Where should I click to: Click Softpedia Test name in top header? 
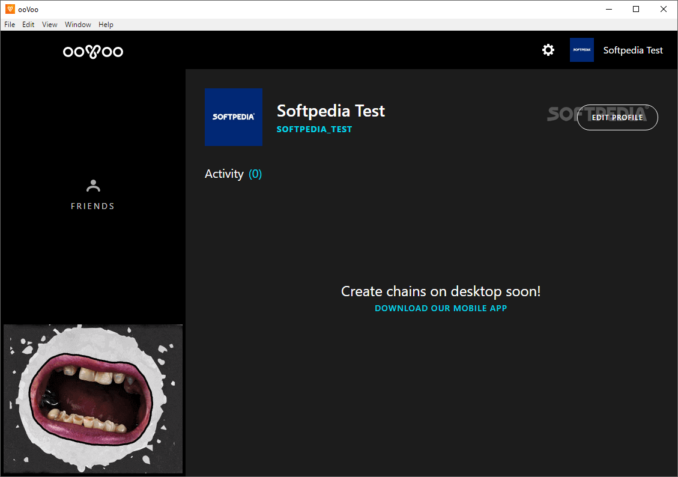pyautogui.click(x=633, y=50)
